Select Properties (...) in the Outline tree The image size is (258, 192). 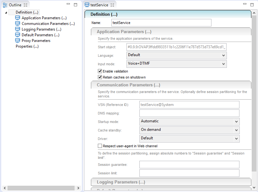[x=27, y=46]
